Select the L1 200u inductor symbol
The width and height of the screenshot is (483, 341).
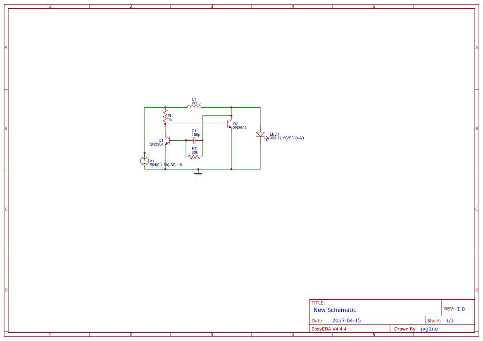[193, 106]
